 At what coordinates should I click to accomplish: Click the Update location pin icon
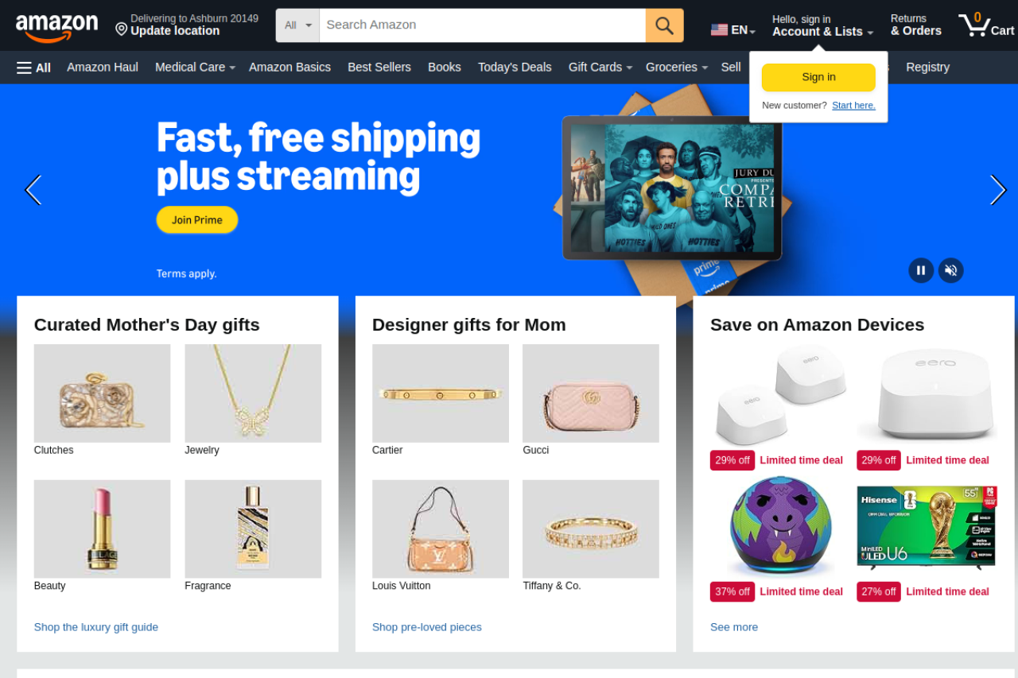[x=122, y=29]
